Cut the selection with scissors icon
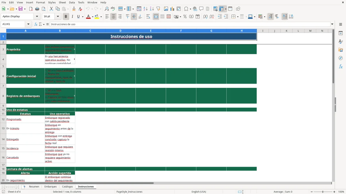Image resolution: width=346 pixels, height=194 pixels. point(51,9)
